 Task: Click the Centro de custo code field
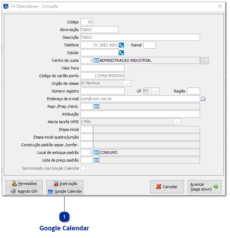87,61
